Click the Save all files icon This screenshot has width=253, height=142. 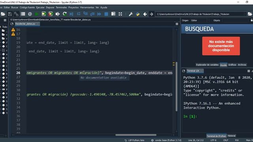16,14
